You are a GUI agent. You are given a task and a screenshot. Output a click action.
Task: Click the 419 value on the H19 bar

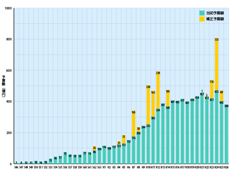click(x=192, y=100)
